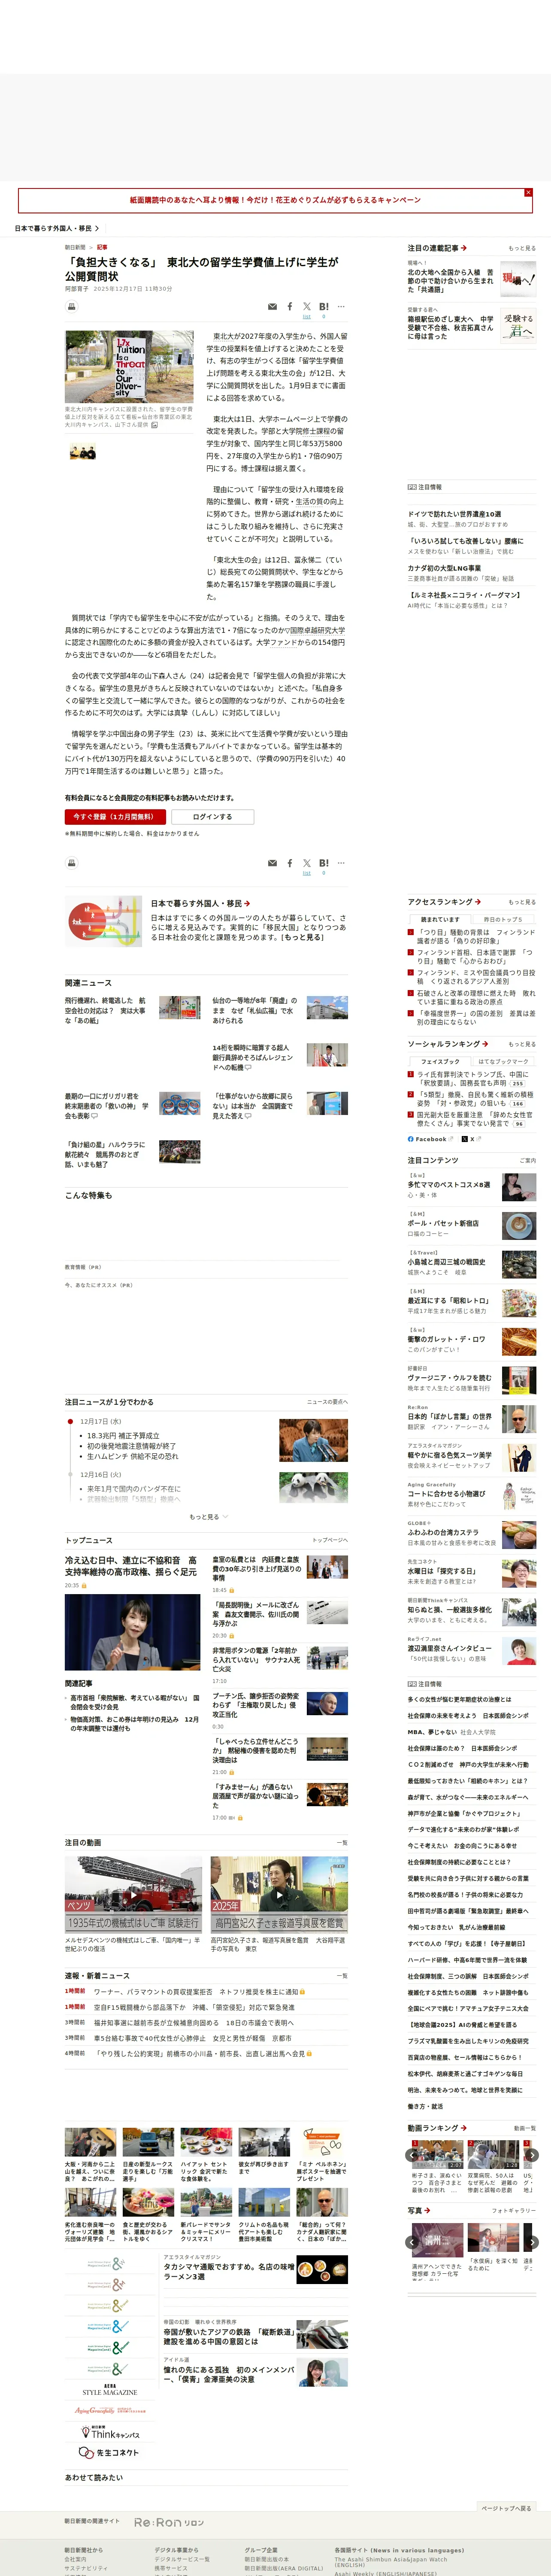
Task: Enlarge the tuition protest sign photo
Action: click(x=129, y=367)
